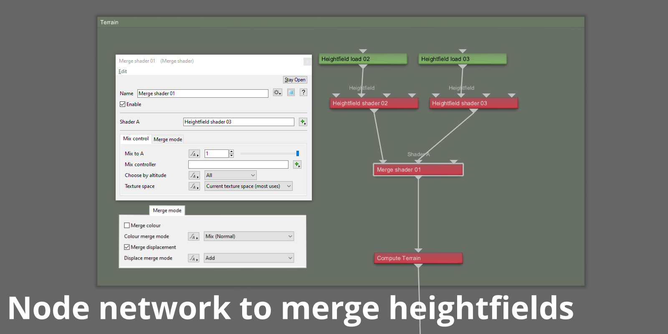Click animation icon for Displace merge mode
This screenshot has height=334, width=668.
tap(193, 258)
